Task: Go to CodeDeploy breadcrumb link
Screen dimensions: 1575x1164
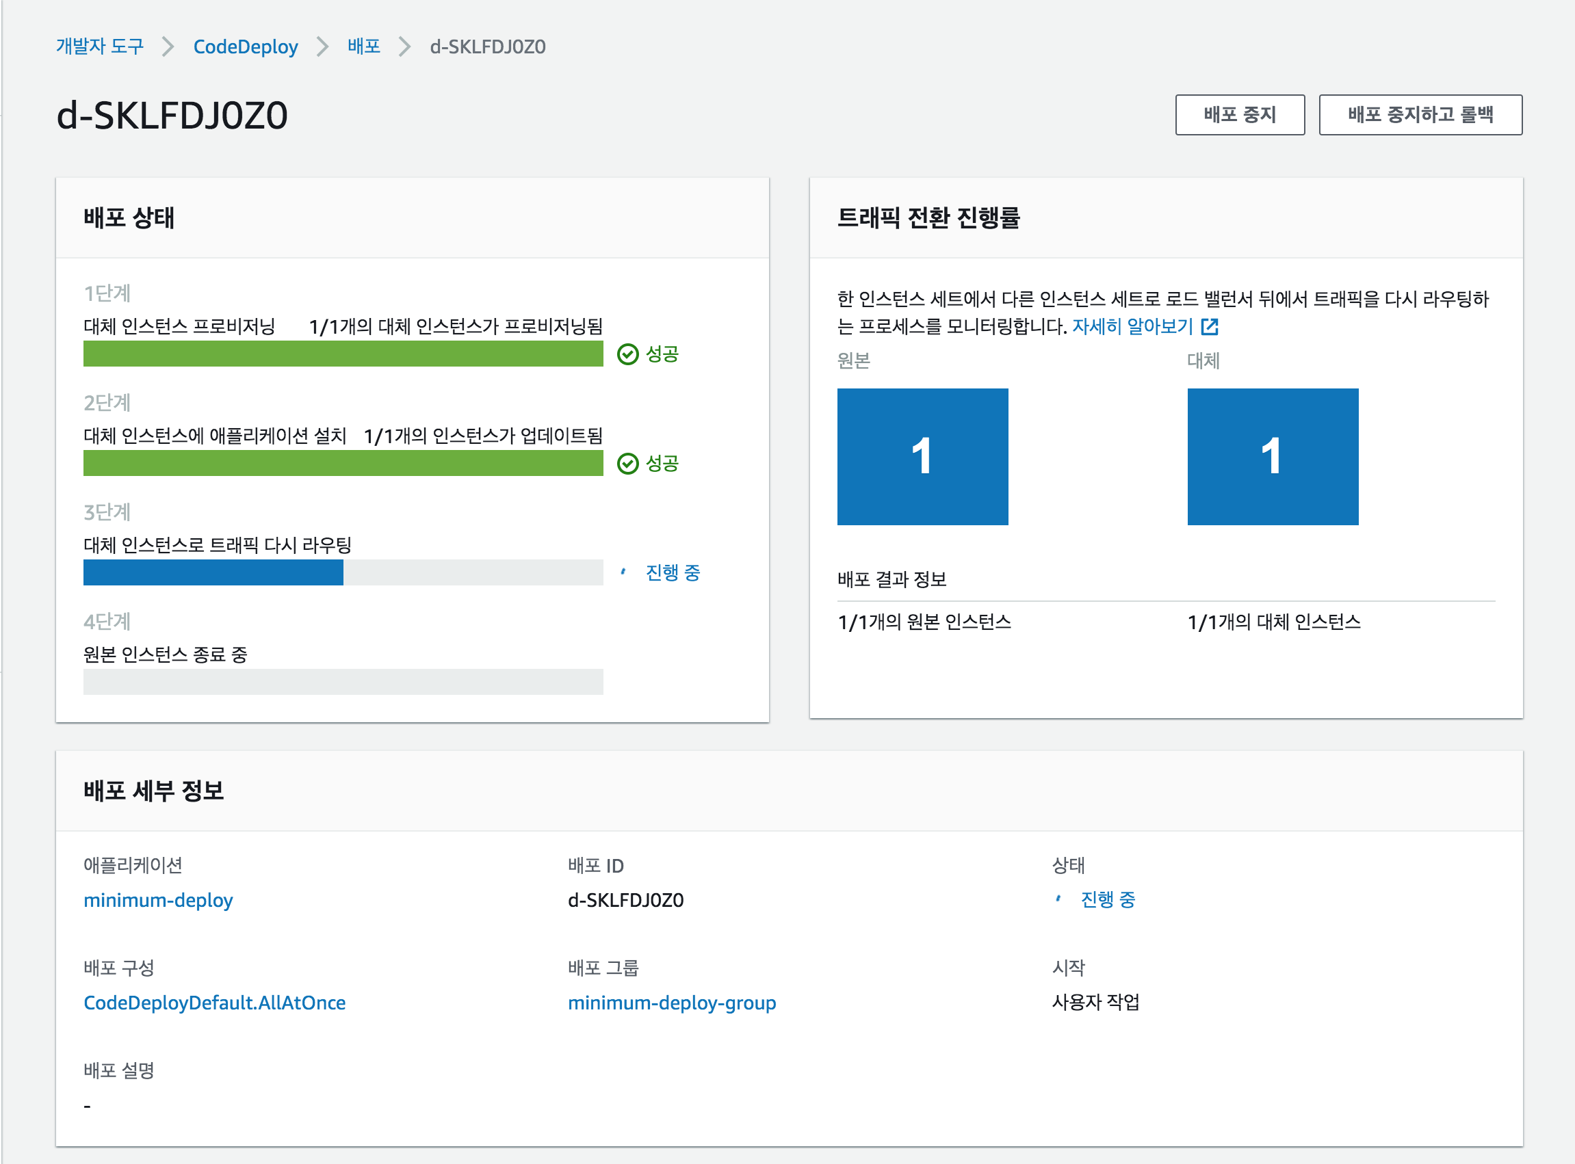Action: click(245, 47)
